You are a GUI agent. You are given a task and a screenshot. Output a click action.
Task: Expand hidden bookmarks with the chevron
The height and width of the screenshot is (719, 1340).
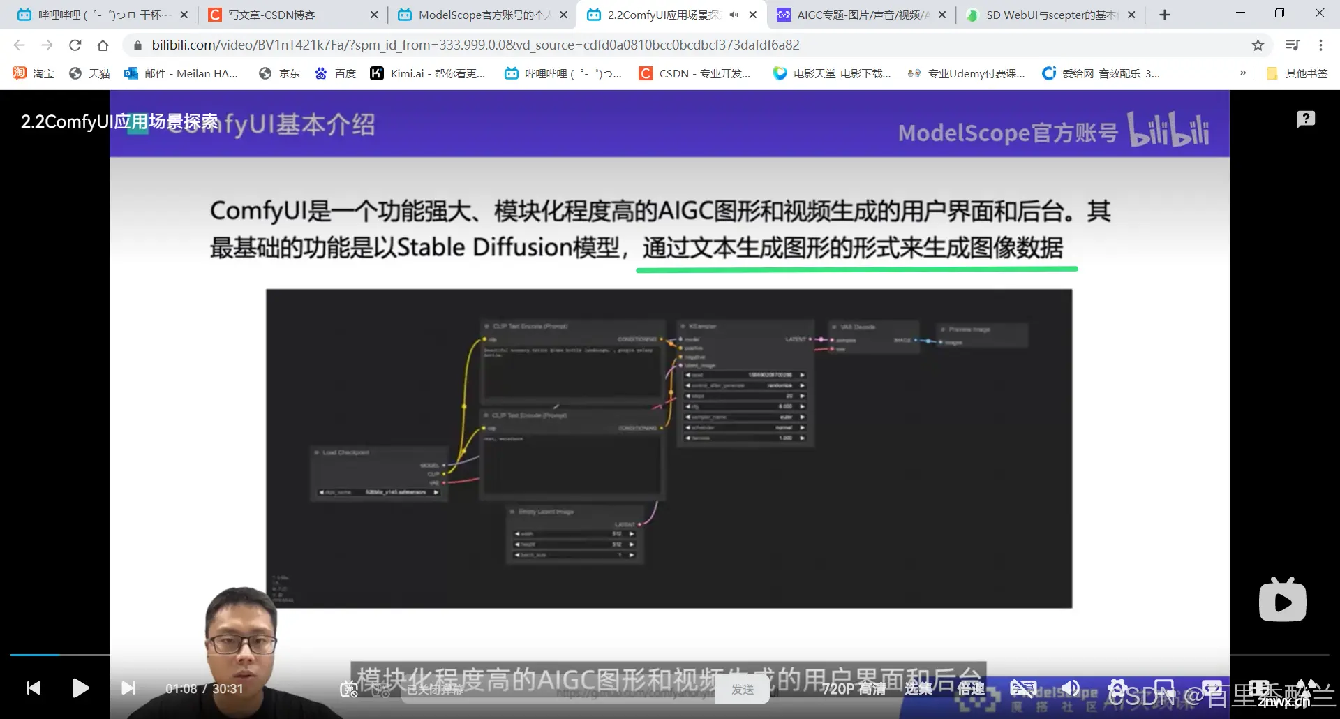coord(1242,73)
